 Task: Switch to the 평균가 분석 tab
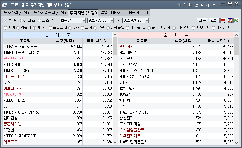pos(138,12)
